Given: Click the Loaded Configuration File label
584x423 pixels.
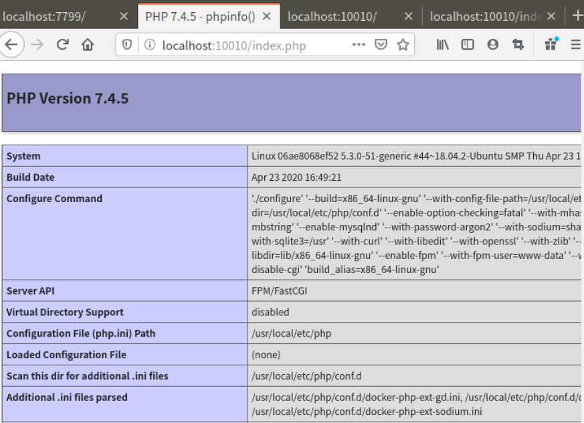Looking at the screenshot, I should pyautogui.click(x=66, y=355).
